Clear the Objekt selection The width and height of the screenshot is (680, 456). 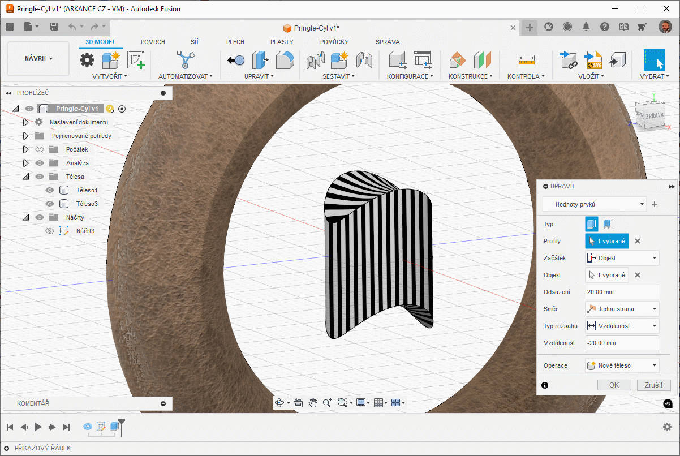[638, 275]
